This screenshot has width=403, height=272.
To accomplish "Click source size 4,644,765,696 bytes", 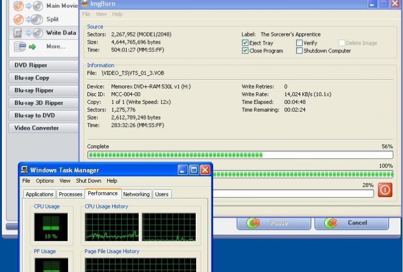I will coord(135,42).
